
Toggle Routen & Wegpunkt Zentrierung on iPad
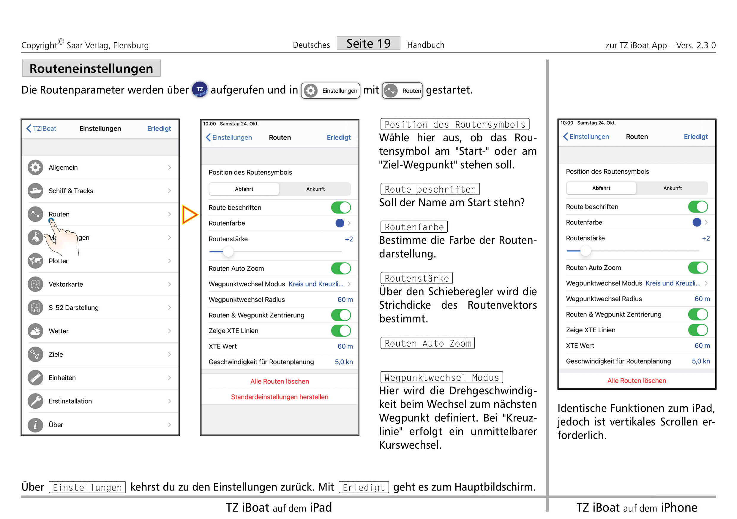click(x=341, y=315)
